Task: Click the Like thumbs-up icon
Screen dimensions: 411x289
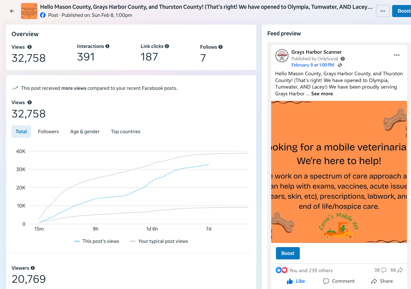Action: (290, 281)
